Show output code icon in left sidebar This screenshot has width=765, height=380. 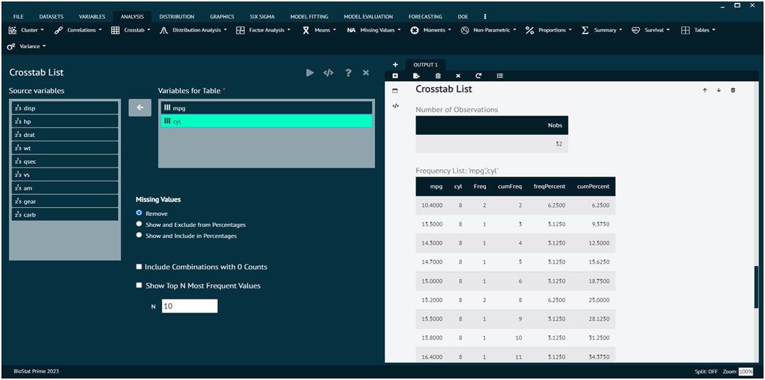[x=395, y=105]
